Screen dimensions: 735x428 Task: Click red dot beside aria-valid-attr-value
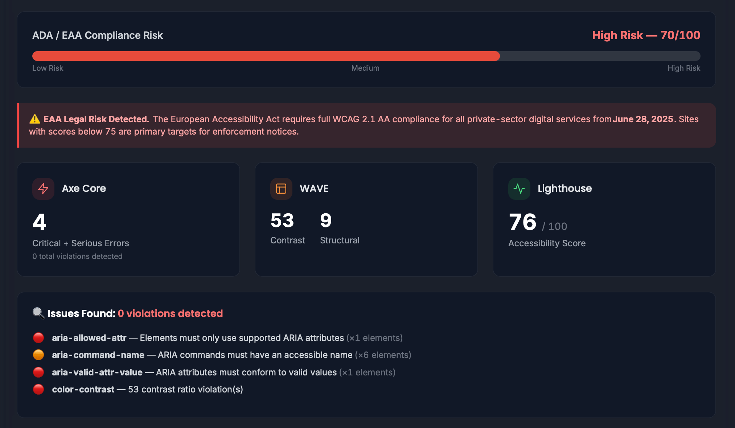coord(38,372)
